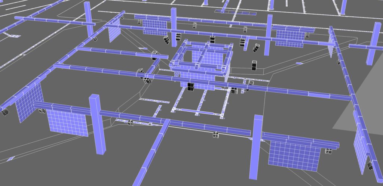Click the black speaker box right of center
The width and height of the screenshot is (383, 186).
(x=254, y=66)
